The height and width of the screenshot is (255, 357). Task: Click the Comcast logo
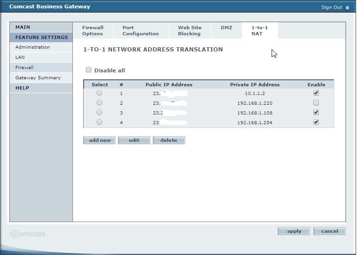pyautogui.click(x=28, y=234)
